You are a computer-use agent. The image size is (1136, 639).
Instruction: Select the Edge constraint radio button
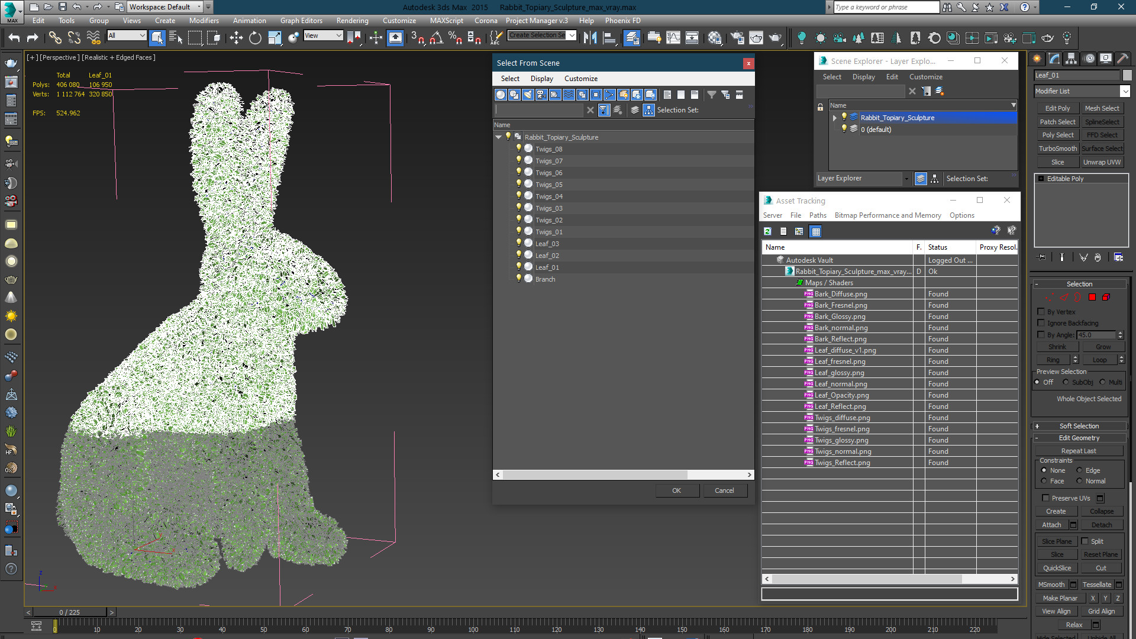tap(1079, 470)
